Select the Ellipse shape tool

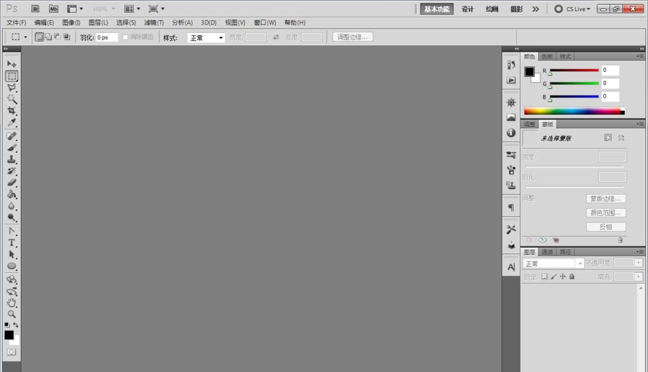click(x=12, y=266)
